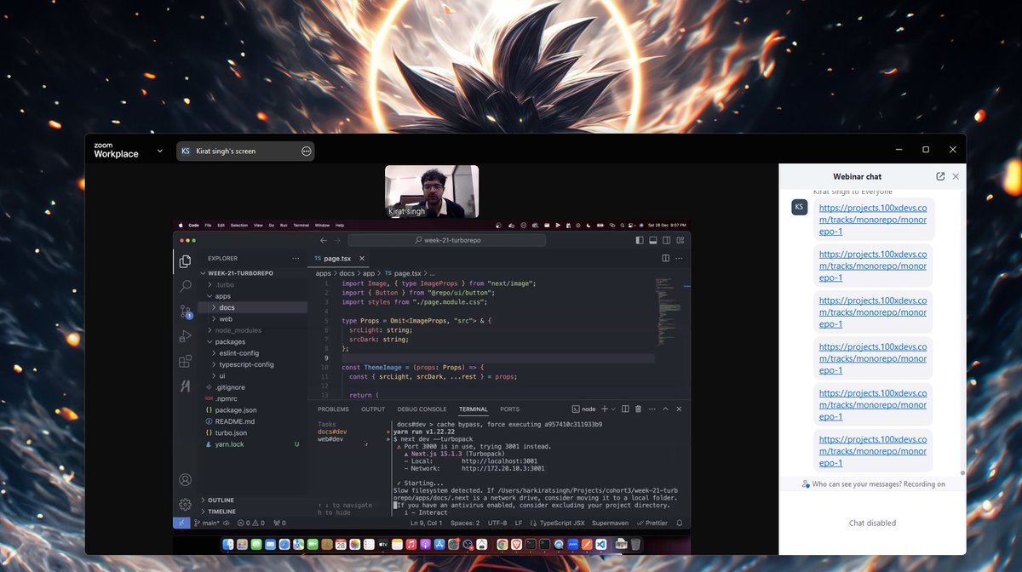The width and height of the screenshot is (1022, 572).
Task: Toggle the primary side bar layout icon
Action: [640, 241]
